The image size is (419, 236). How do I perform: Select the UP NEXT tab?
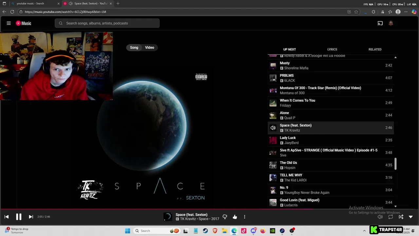coord(289,49)
